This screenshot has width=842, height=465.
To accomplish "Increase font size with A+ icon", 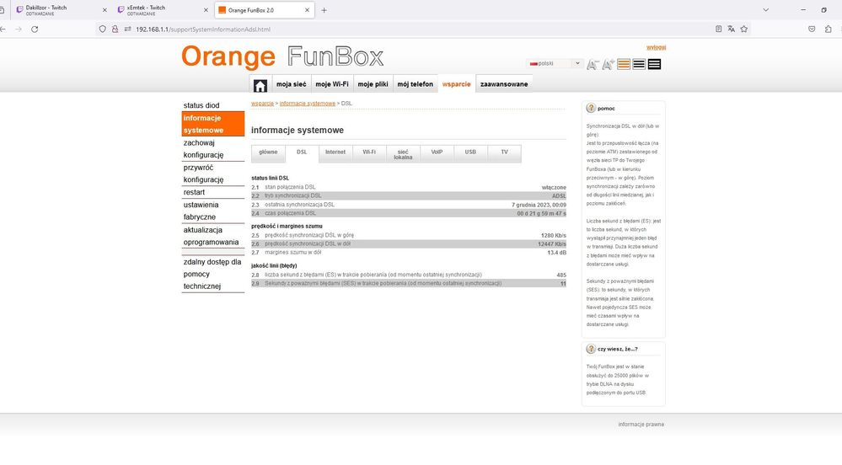I will [608, 64].
